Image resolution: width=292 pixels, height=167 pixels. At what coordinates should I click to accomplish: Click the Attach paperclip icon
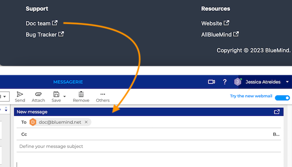click(38, 94)
